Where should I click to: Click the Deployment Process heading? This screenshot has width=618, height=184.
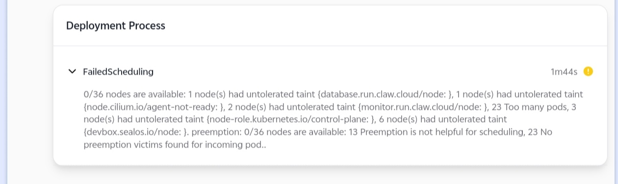[x=116, y=26]
